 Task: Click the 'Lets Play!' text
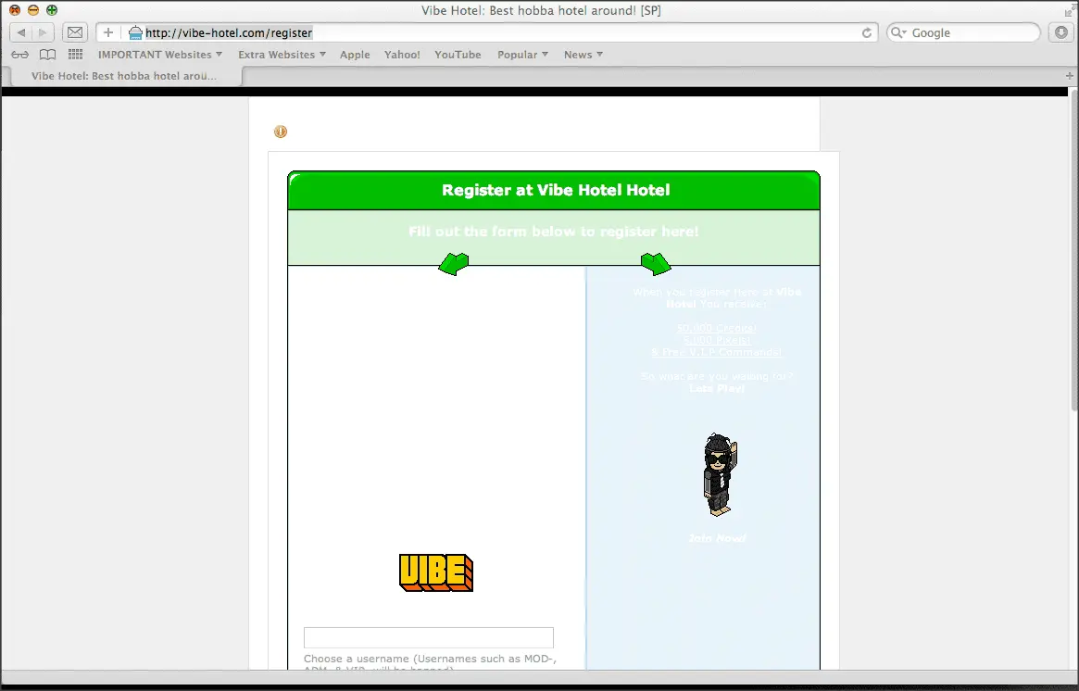pyautogui.click(x=717, y=388)
